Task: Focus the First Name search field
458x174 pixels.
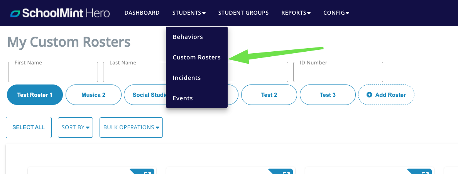Action: [53, 72]
